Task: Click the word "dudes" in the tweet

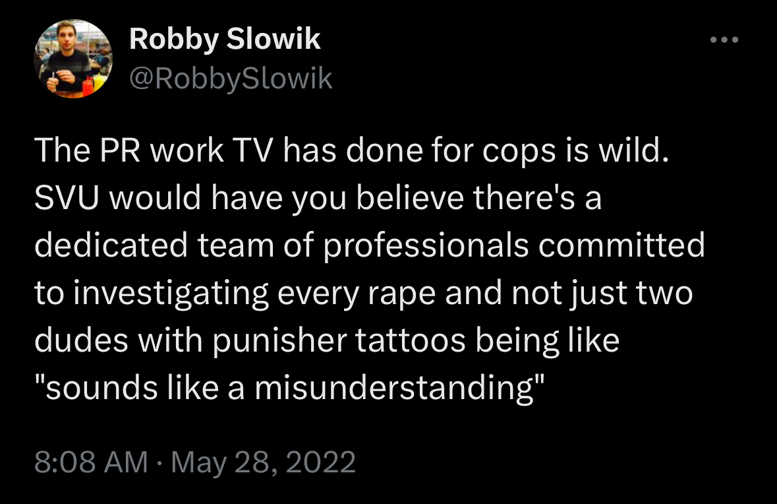Action: (x=76, y=342)
